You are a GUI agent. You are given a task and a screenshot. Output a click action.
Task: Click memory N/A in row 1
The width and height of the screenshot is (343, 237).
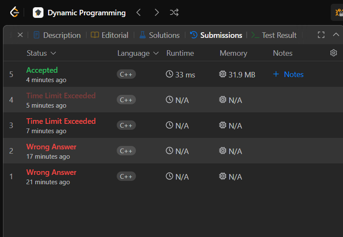point(235,177)
